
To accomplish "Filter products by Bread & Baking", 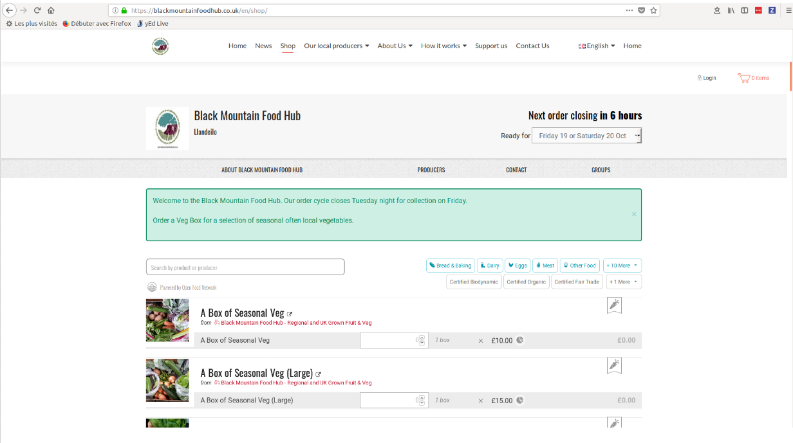I will 450,266.
